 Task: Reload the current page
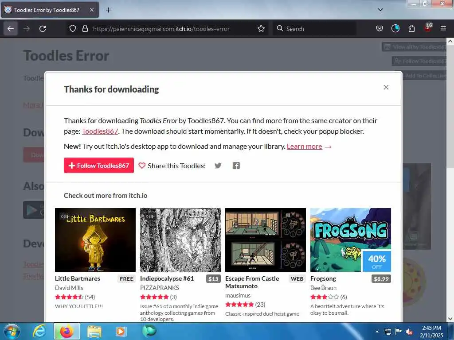43,29
